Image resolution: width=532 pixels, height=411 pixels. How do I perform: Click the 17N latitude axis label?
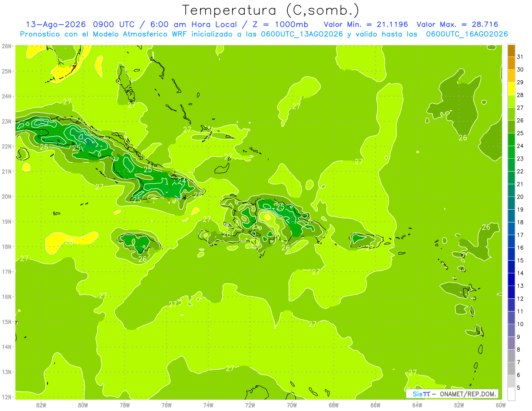point(7,271)
